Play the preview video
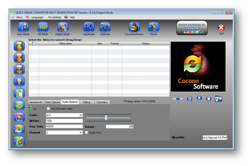Screen dimensions: 251x166 coord(199,98)
